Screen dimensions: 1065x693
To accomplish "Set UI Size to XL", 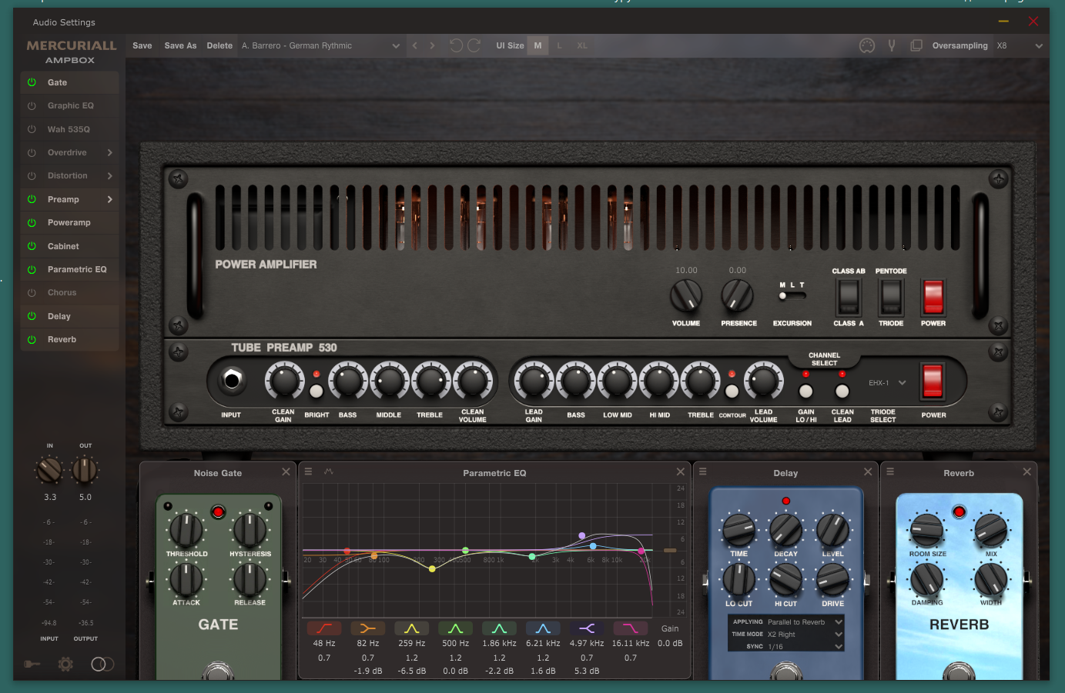I will [582, 45].
